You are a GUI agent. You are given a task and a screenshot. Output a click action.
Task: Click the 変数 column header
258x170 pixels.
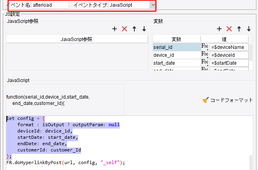coord(177,39)
